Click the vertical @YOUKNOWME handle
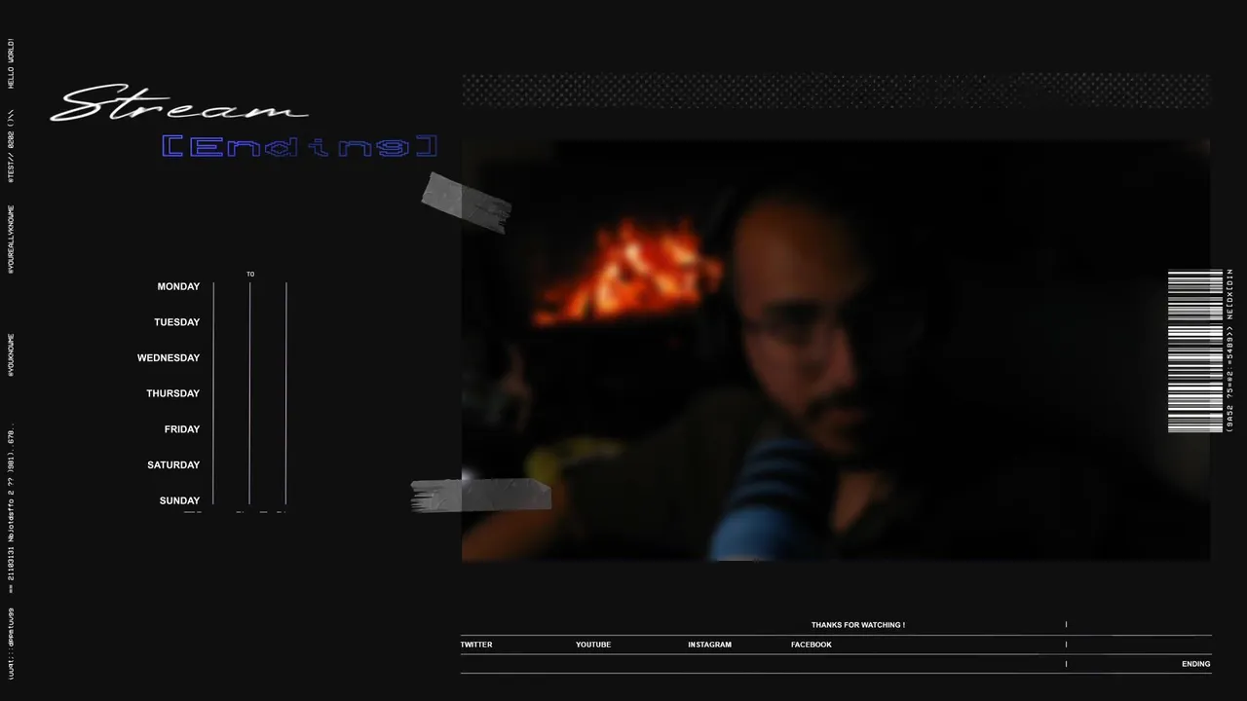The height and width of the screenshot is (701, 1247). [12, 355]
